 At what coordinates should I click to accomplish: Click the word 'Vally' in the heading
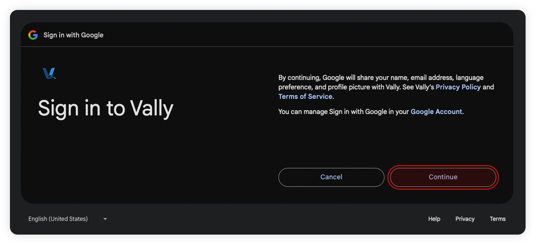click(x=152, y=108)
